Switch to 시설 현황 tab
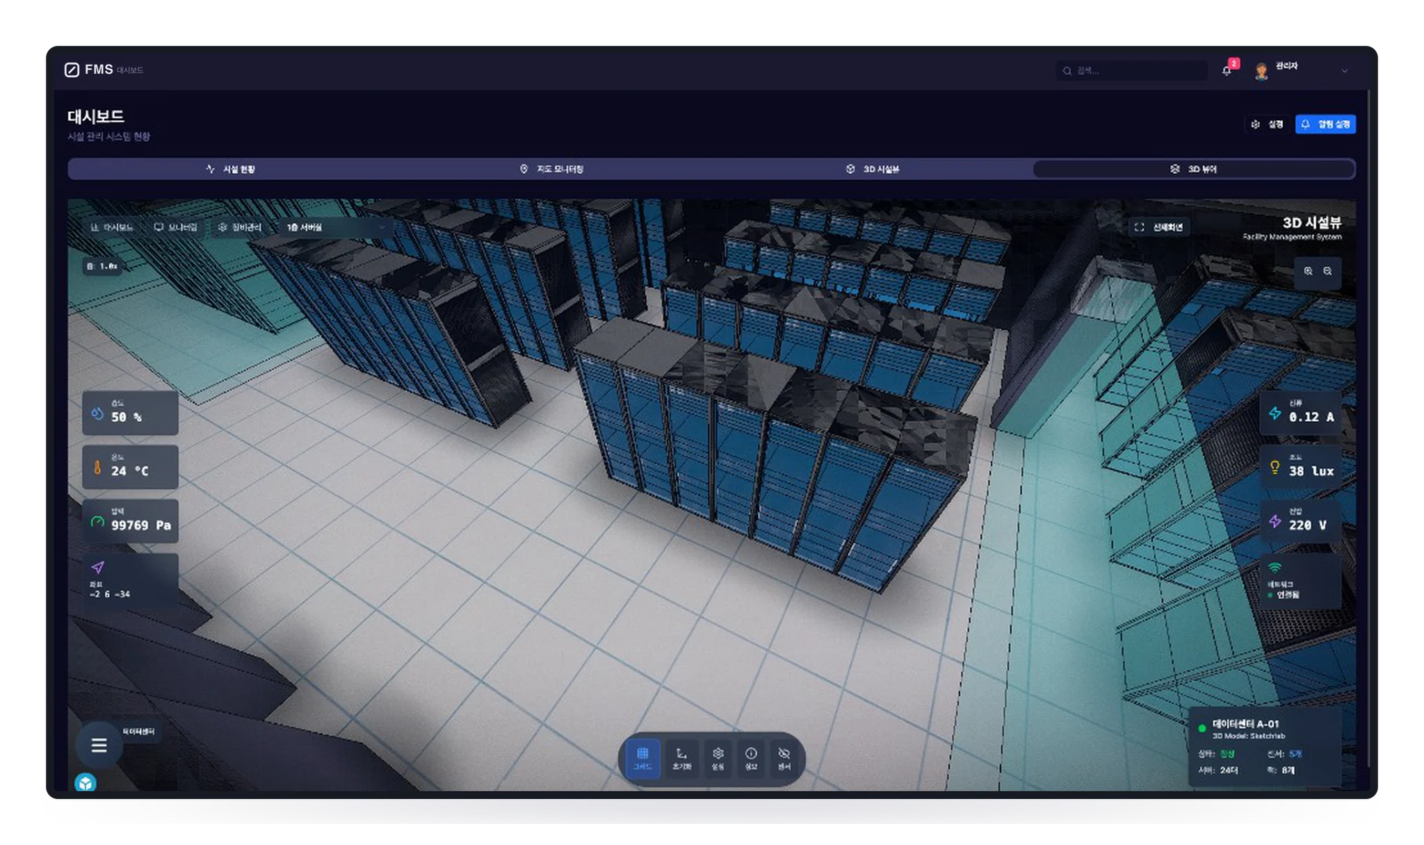Screen dimensions: 1424x845 [231, 169]
